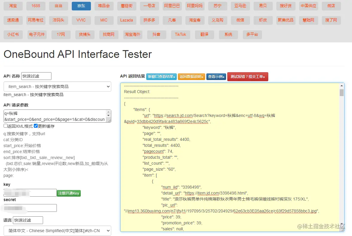Switch to the 易贝 tab

click(263, 6)
